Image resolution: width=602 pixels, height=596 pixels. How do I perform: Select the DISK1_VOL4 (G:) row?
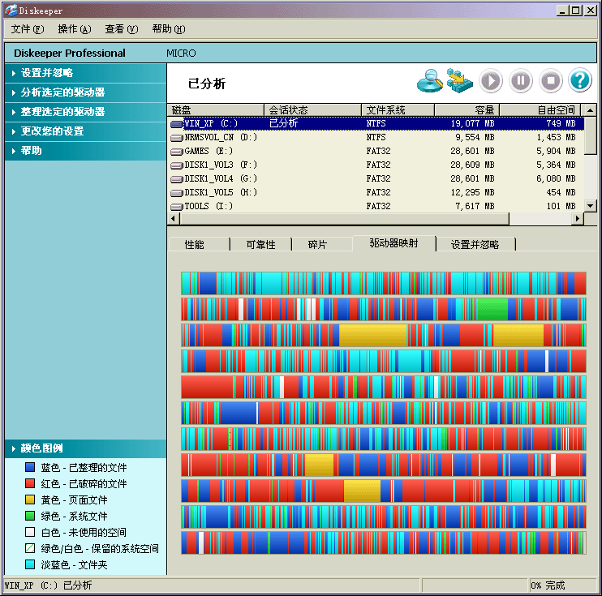pos(376,179)
